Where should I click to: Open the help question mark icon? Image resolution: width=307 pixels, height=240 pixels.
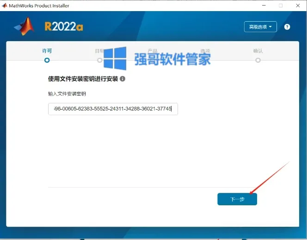[287, 27]
